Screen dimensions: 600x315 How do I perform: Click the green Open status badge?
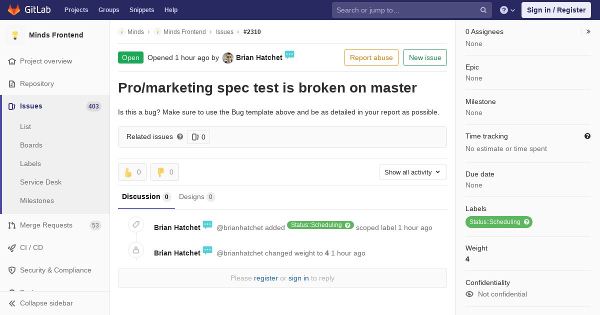130,57
